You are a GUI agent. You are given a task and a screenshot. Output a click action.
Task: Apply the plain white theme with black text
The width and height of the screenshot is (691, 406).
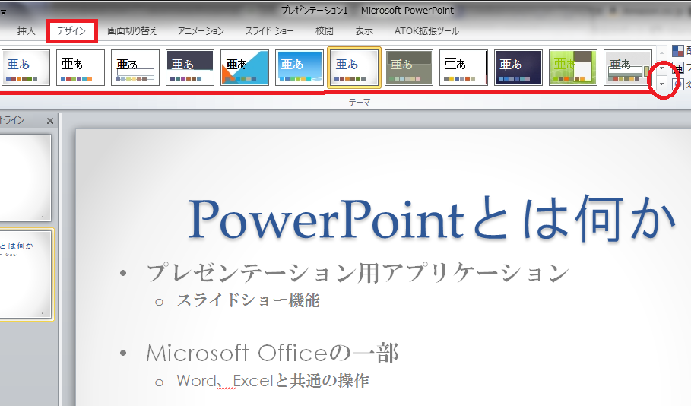[x=81, y=68]
